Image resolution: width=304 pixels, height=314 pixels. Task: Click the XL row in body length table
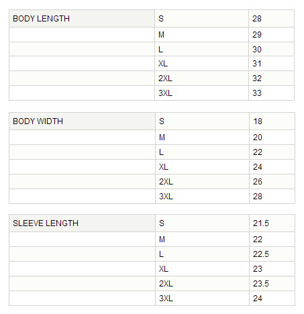152,64
